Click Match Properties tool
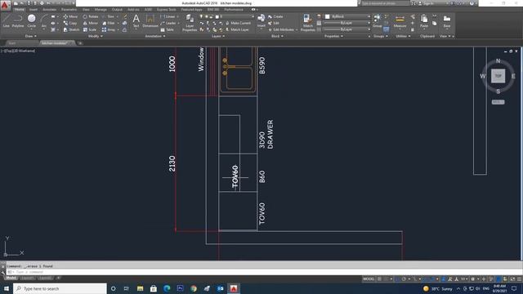523x294 pixels. (307, 23)
